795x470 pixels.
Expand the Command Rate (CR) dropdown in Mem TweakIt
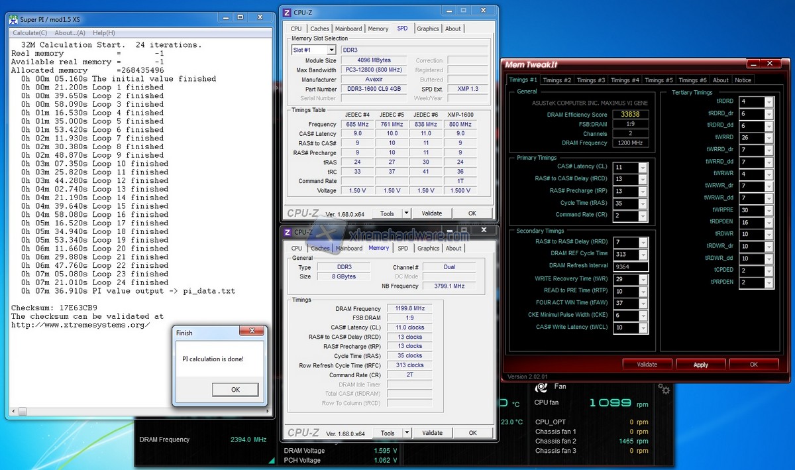(x=643, y=215)
